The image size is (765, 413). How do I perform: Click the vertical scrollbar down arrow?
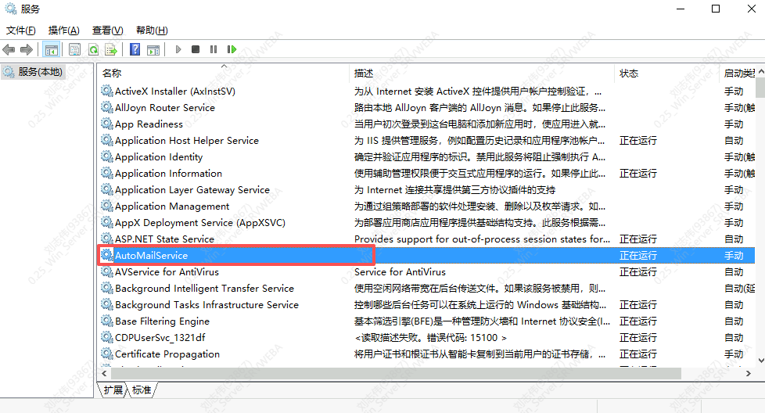[760, 361]
